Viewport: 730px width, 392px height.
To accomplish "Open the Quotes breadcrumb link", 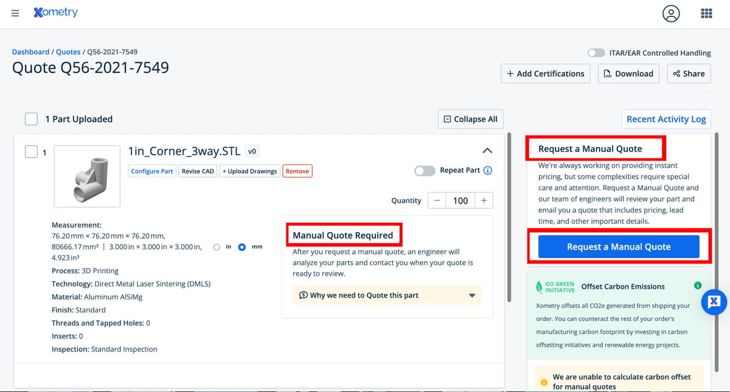I will coord(68,52).
